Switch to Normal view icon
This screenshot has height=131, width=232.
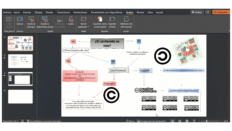[172, 121]
